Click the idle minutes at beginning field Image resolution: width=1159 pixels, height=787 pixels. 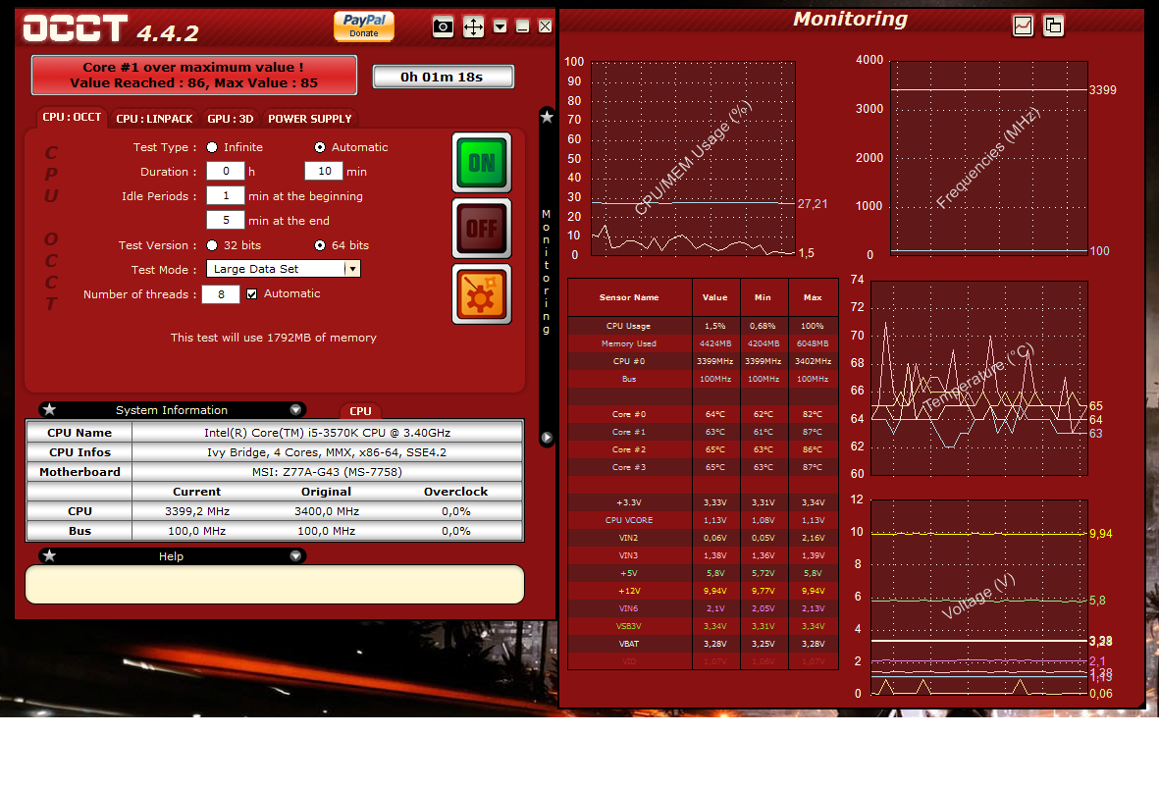click(226, 195)
